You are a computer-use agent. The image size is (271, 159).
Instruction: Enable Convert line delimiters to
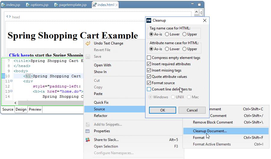coord(149,89)
